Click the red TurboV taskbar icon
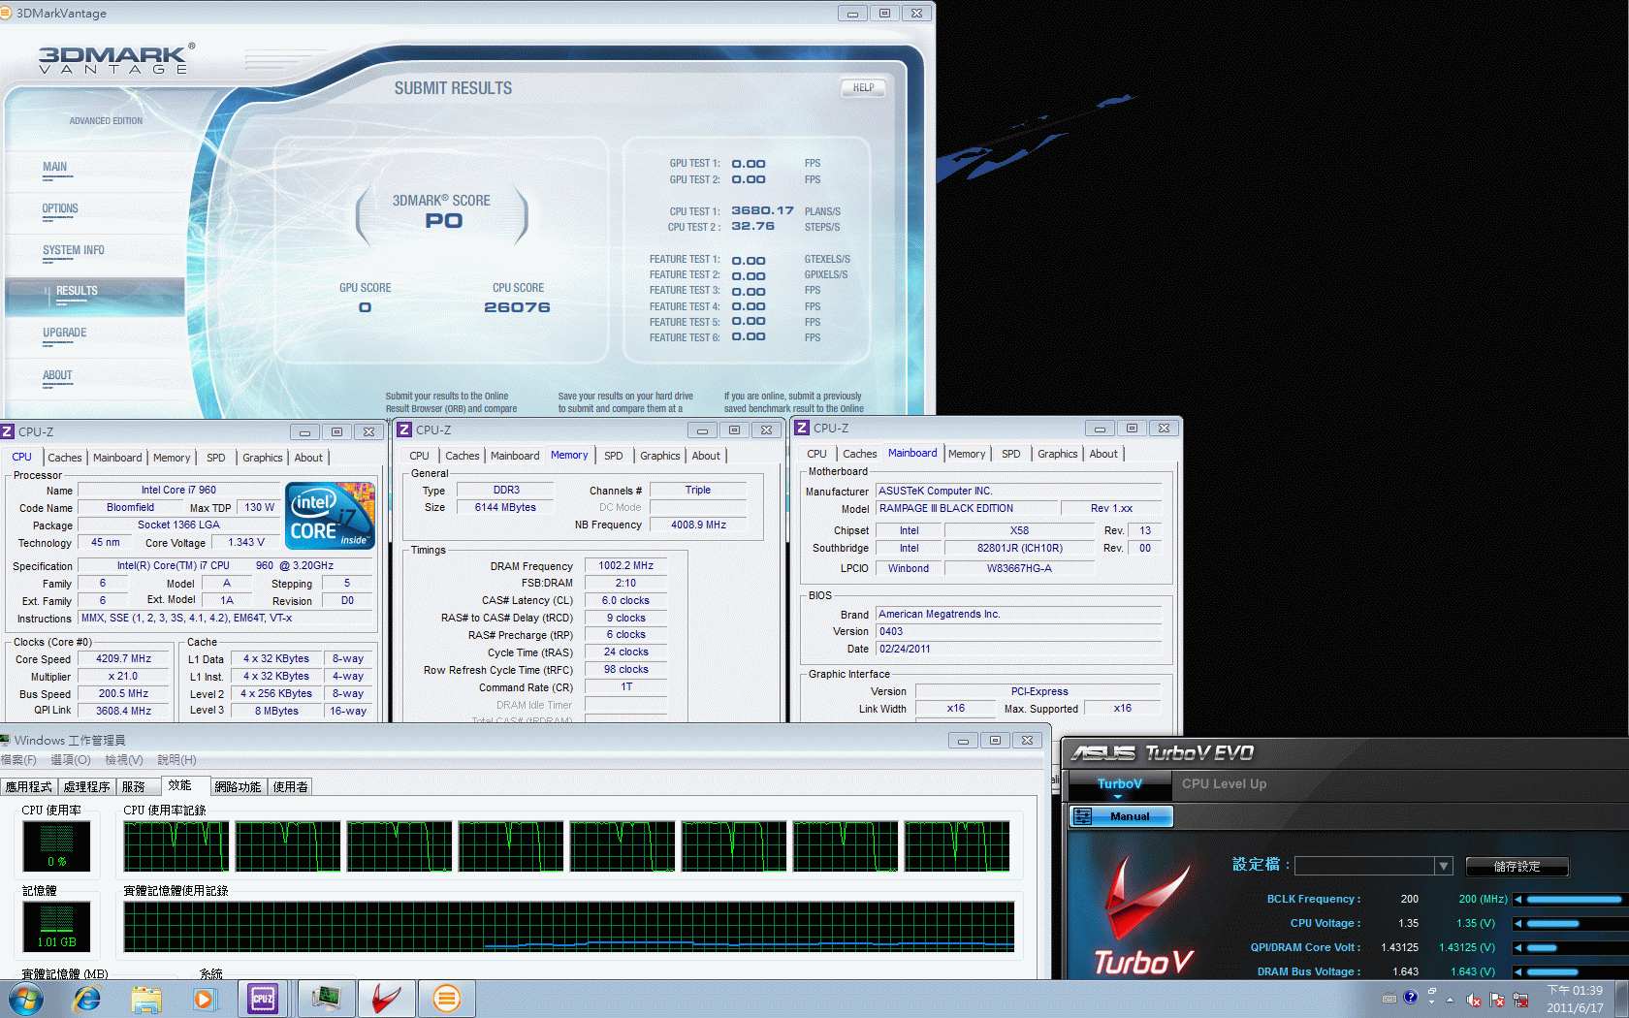Image resolution: width=1629 pixels, height=1018 pixels. click(x=387, y=999)
